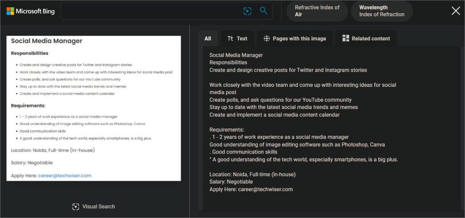Click 'Apply Here: career@techwiser.com' result line
This screenshot has height=218, width=465.
click(x=251, y=189)
